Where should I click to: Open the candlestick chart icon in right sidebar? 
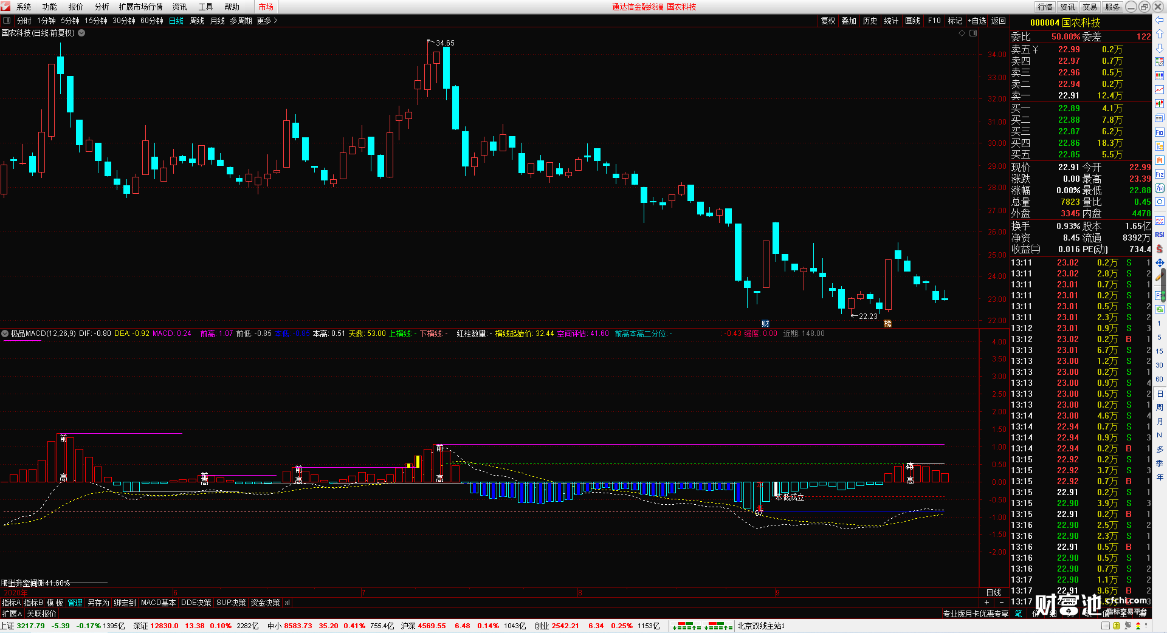coord(1160,104)
